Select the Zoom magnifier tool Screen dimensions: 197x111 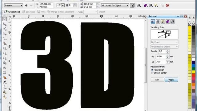pyautogui.click(x=5, y=34)
